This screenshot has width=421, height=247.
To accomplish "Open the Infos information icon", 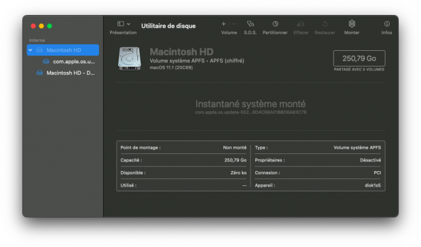I will click(386, 24).
